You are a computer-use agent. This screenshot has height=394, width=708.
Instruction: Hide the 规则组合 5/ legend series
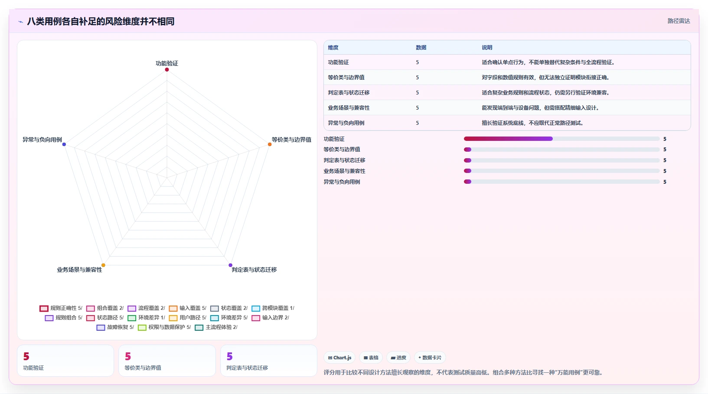[x=64, y=318]
